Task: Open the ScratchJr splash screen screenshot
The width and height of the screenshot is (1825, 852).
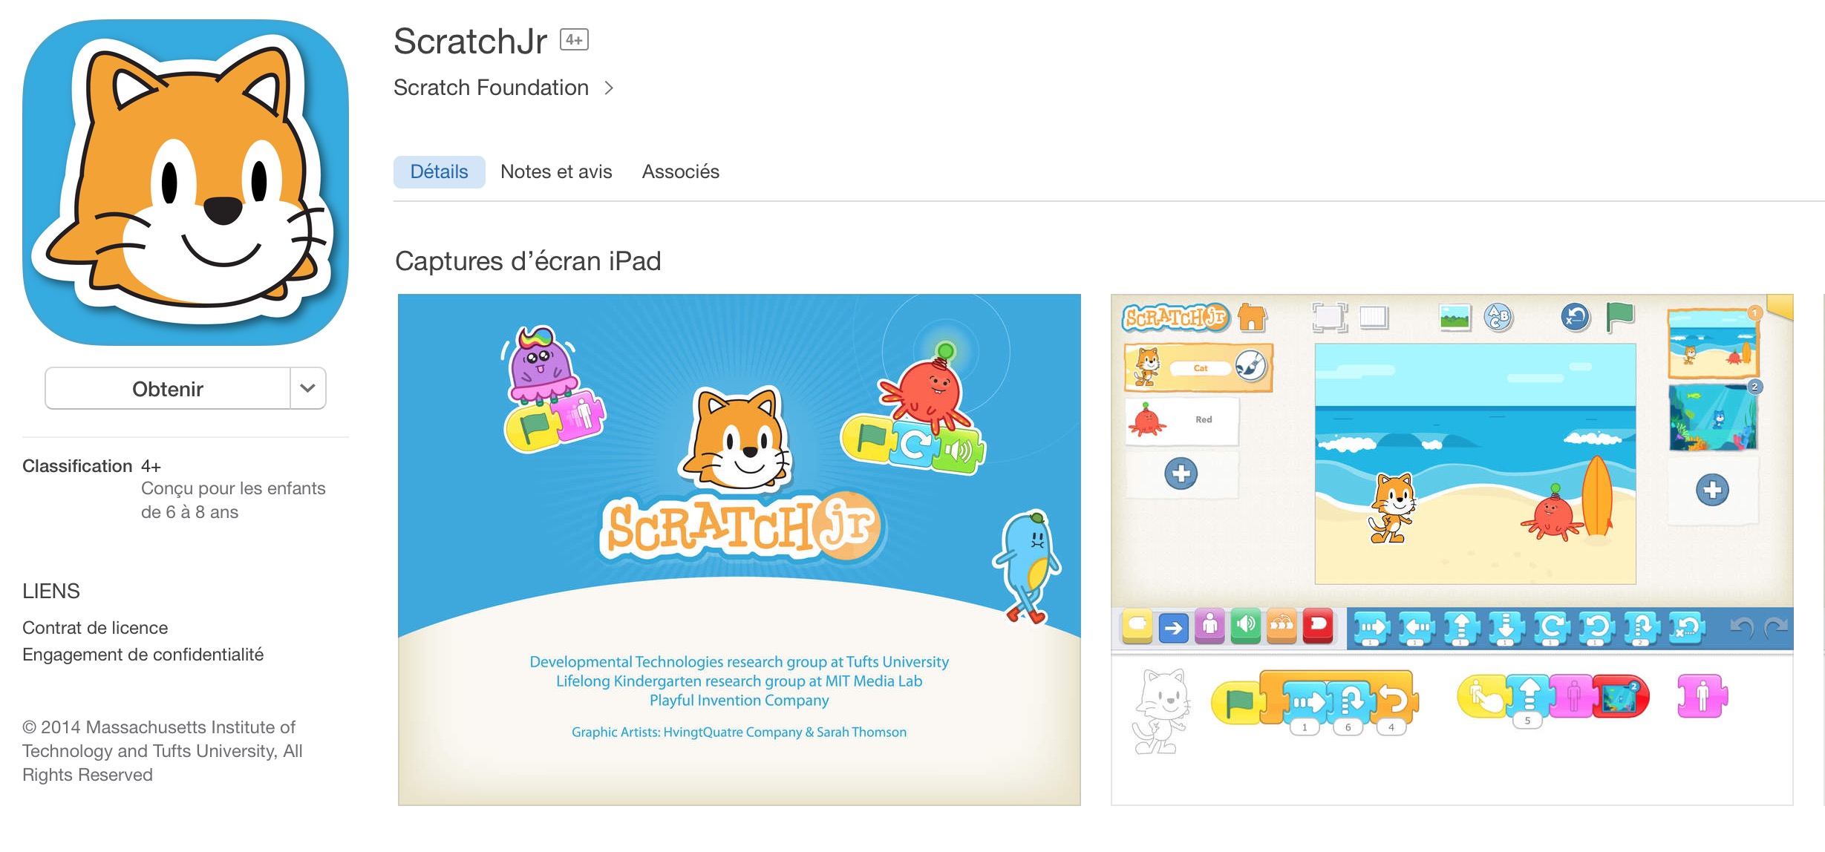Action: (x=740, y=550)
